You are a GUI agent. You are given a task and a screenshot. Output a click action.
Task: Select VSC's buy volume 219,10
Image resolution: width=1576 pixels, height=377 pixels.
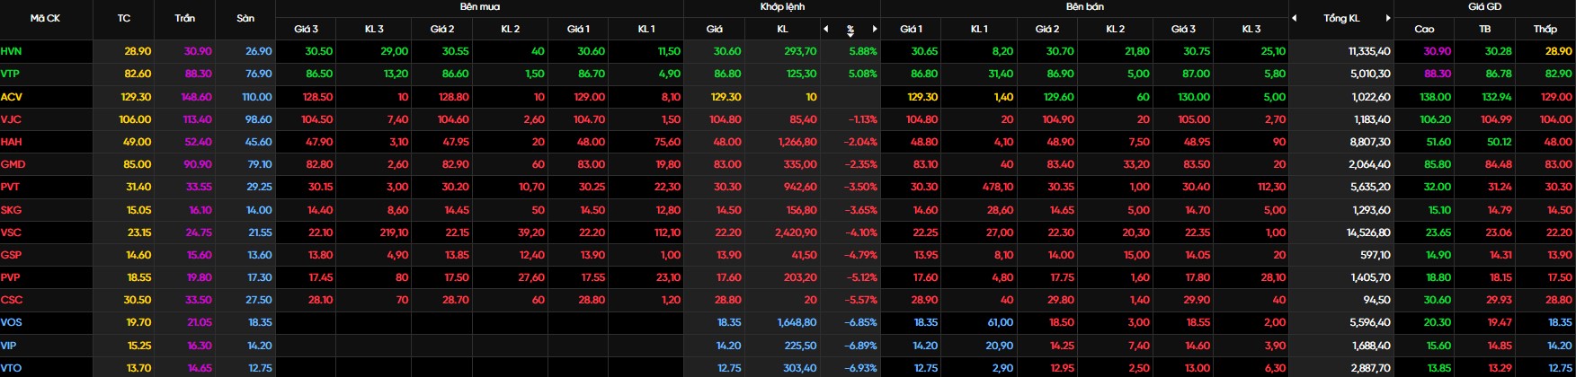point(395,232)
